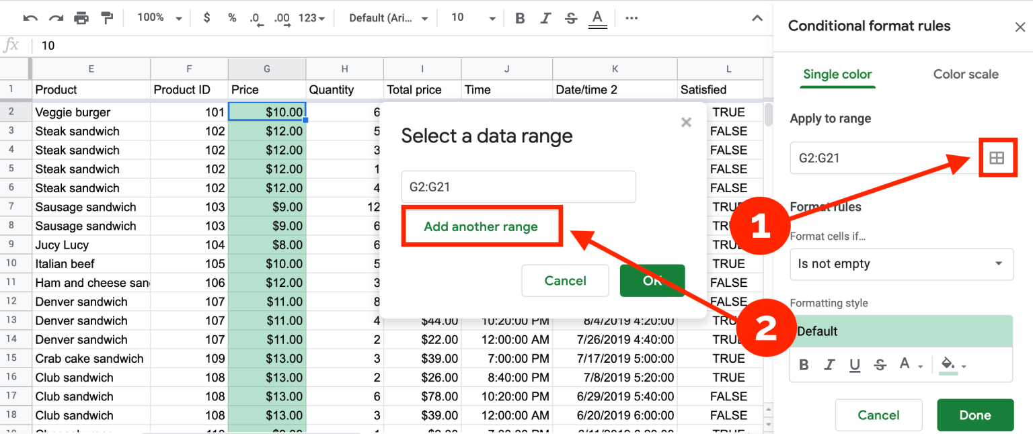
Task: Open the 'Is not empty' condition dropdown
Action: (x=901, y=264)
